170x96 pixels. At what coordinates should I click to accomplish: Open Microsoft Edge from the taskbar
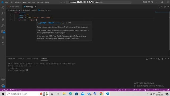point(70,94)
